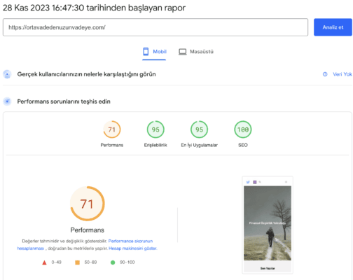Select the 100 SEO score gauge

243,129
